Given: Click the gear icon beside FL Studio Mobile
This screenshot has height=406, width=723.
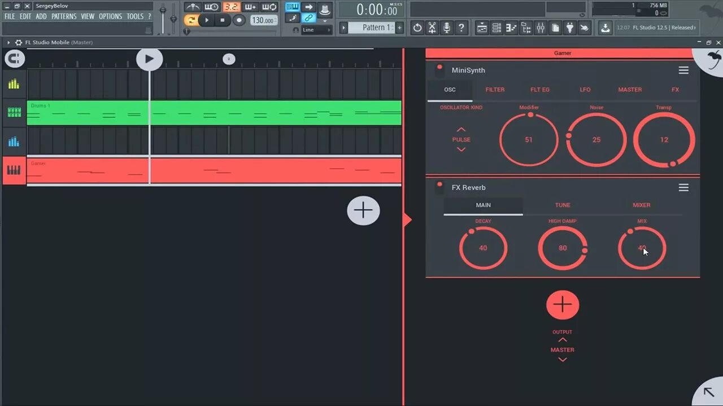Looking at the screenshot, I should pos(19,42).
